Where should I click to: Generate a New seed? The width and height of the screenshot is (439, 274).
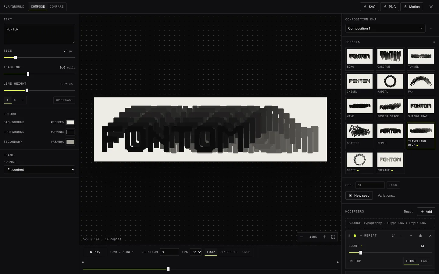point(359,195)
